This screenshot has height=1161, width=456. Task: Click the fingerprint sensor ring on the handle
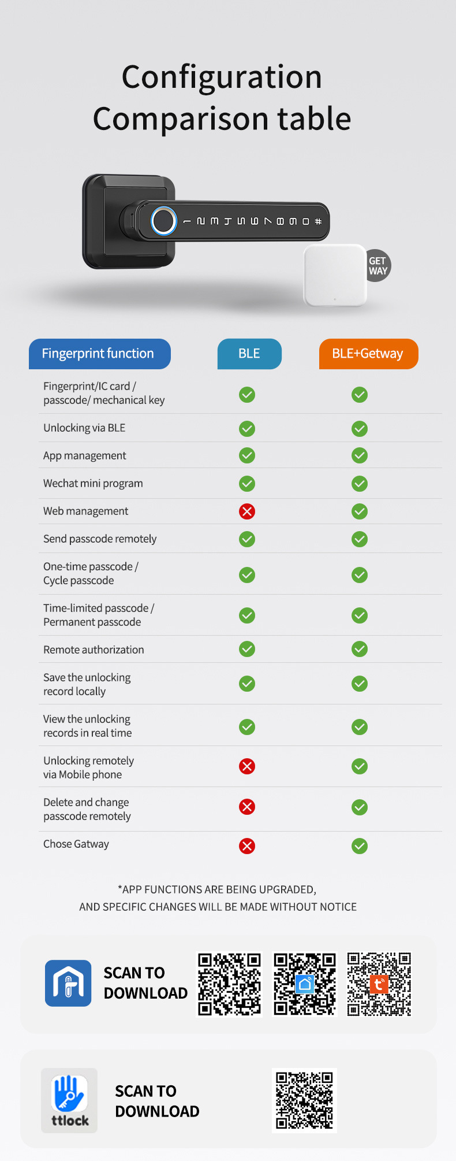click(x=164, y=221)
